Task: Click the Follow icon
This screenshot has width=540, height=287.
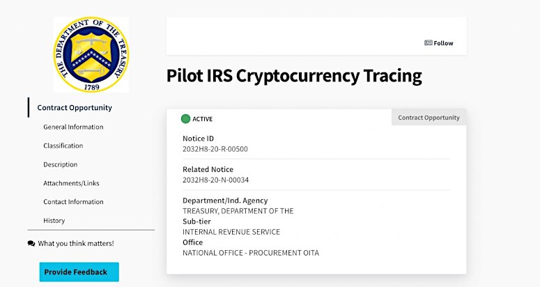Action: pos(428,43)
